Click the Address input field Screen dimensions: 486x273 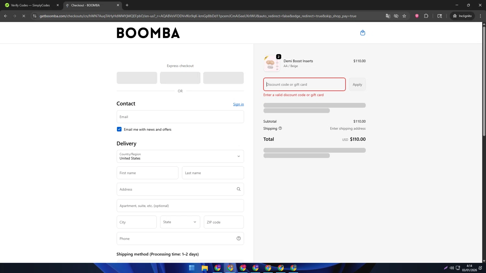click(180, 189)
